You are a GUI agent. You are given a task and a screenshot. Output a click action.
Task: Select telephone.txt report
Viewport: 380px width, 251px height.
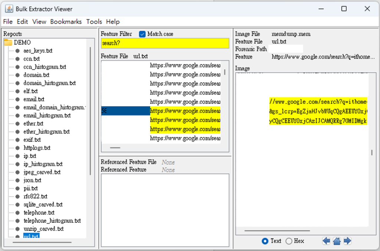[x=39, y=212]
